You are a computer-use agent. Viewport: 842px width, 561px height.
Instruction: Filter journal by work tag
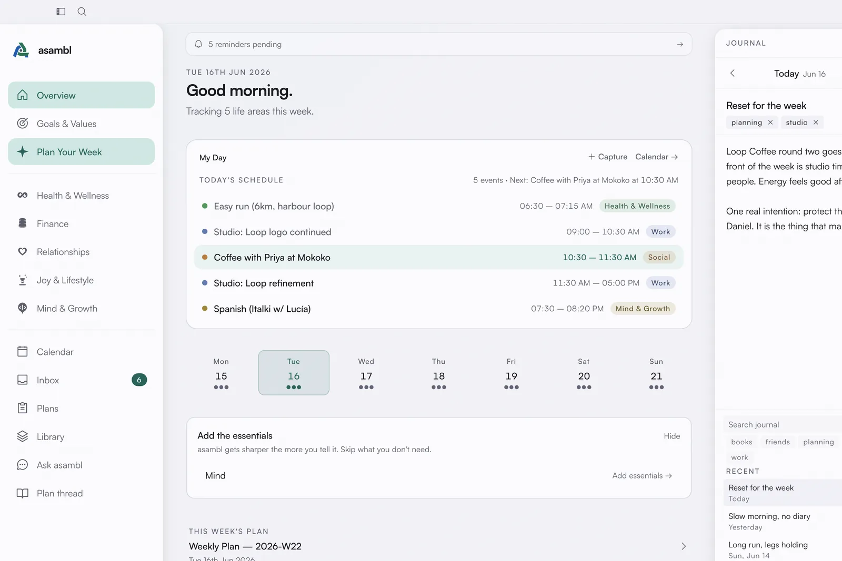pos(739,457)
